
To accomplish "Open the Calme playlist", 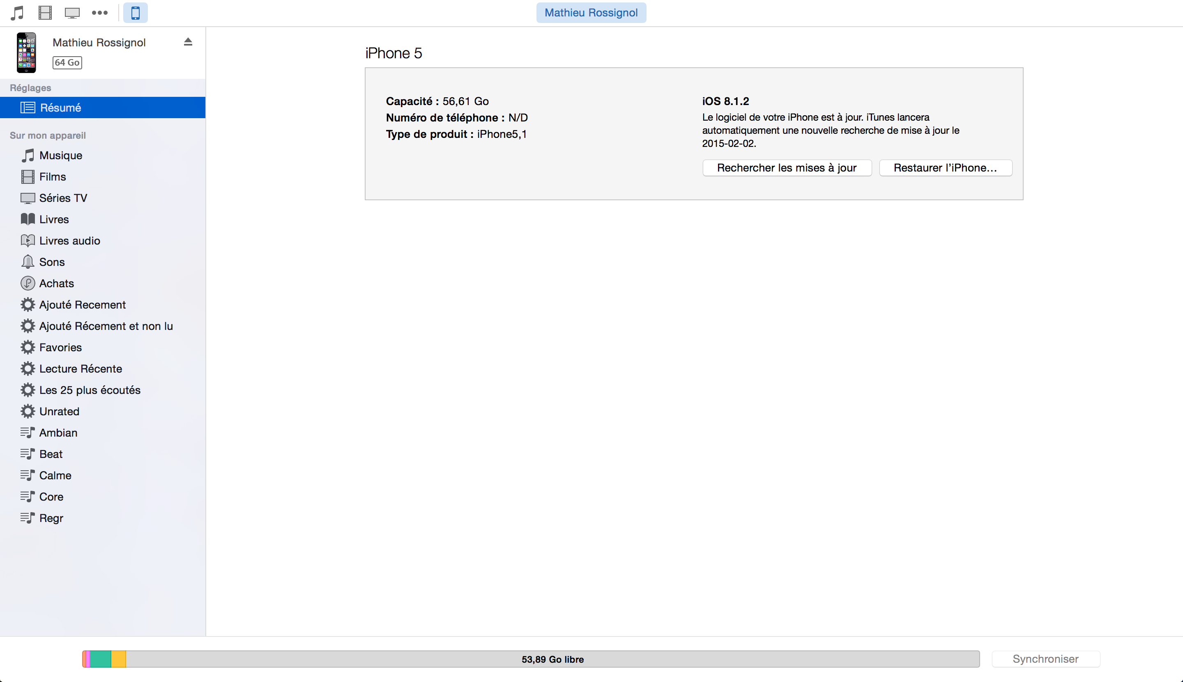I will tap(103, 476).
